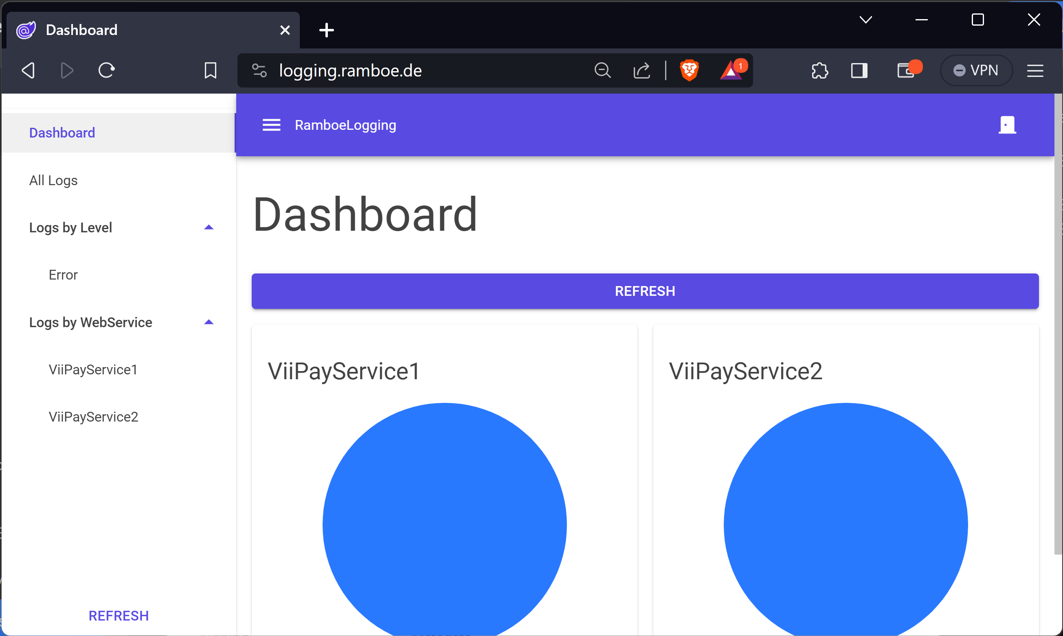The image size is (1063, 636).
Task: Toggle RamboeLogging navigation hamburger menu
Action: [272, 125]
